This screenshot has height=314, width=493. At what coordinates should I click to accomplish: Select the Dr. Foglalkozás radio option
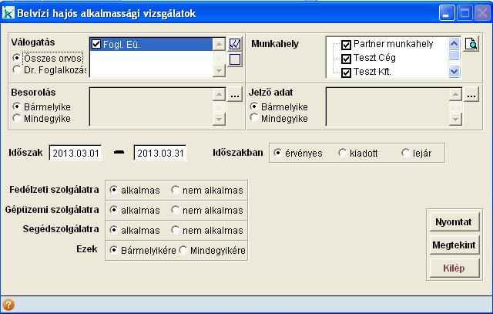[x=17, y=70]
